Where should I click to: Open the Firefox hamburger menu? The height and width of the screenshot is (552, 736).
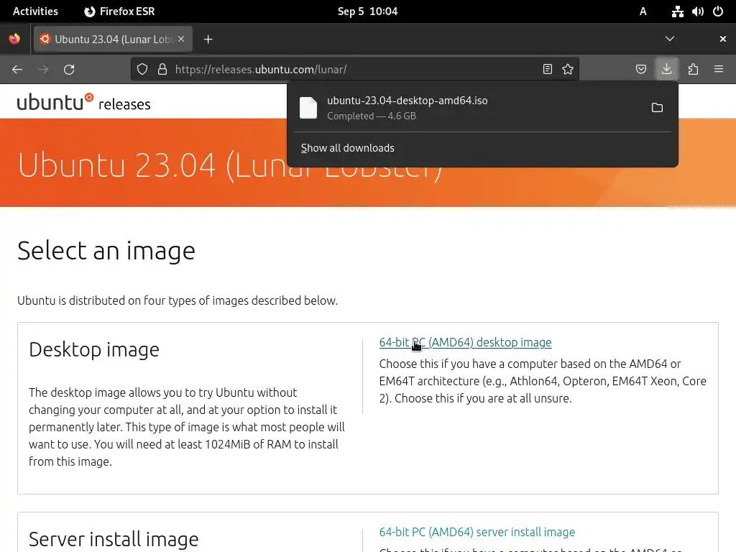click(719, 70)
